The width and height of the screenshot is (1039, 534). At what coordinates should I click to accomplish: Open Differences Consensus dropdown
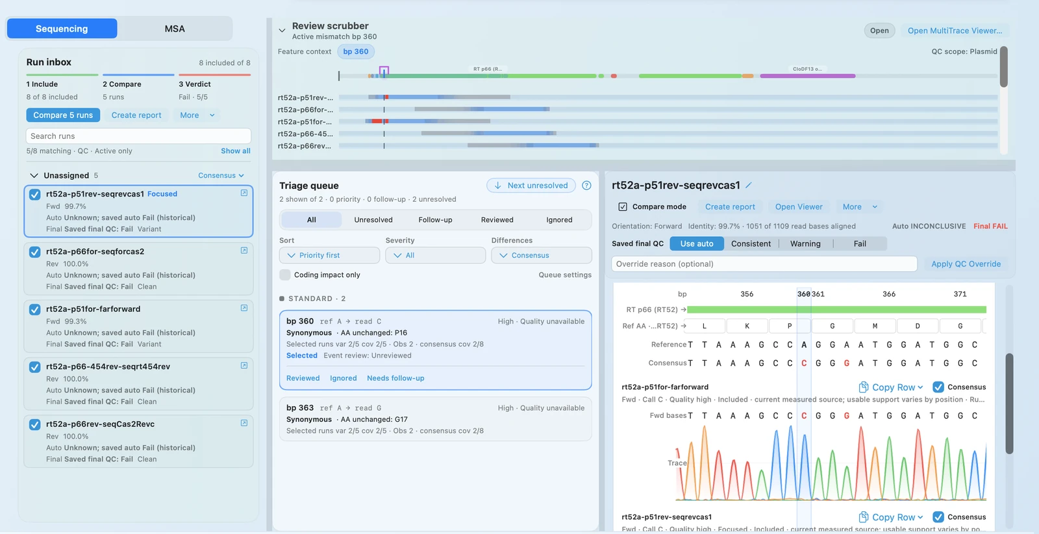click(542, 256)
